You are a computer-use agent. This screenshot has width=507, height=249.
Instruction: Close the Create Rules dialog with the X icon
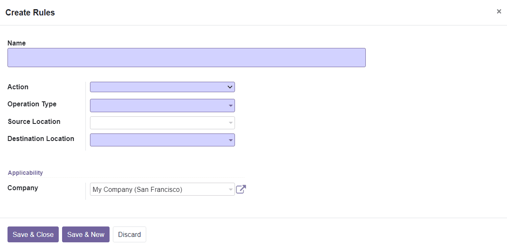[499, 11]
